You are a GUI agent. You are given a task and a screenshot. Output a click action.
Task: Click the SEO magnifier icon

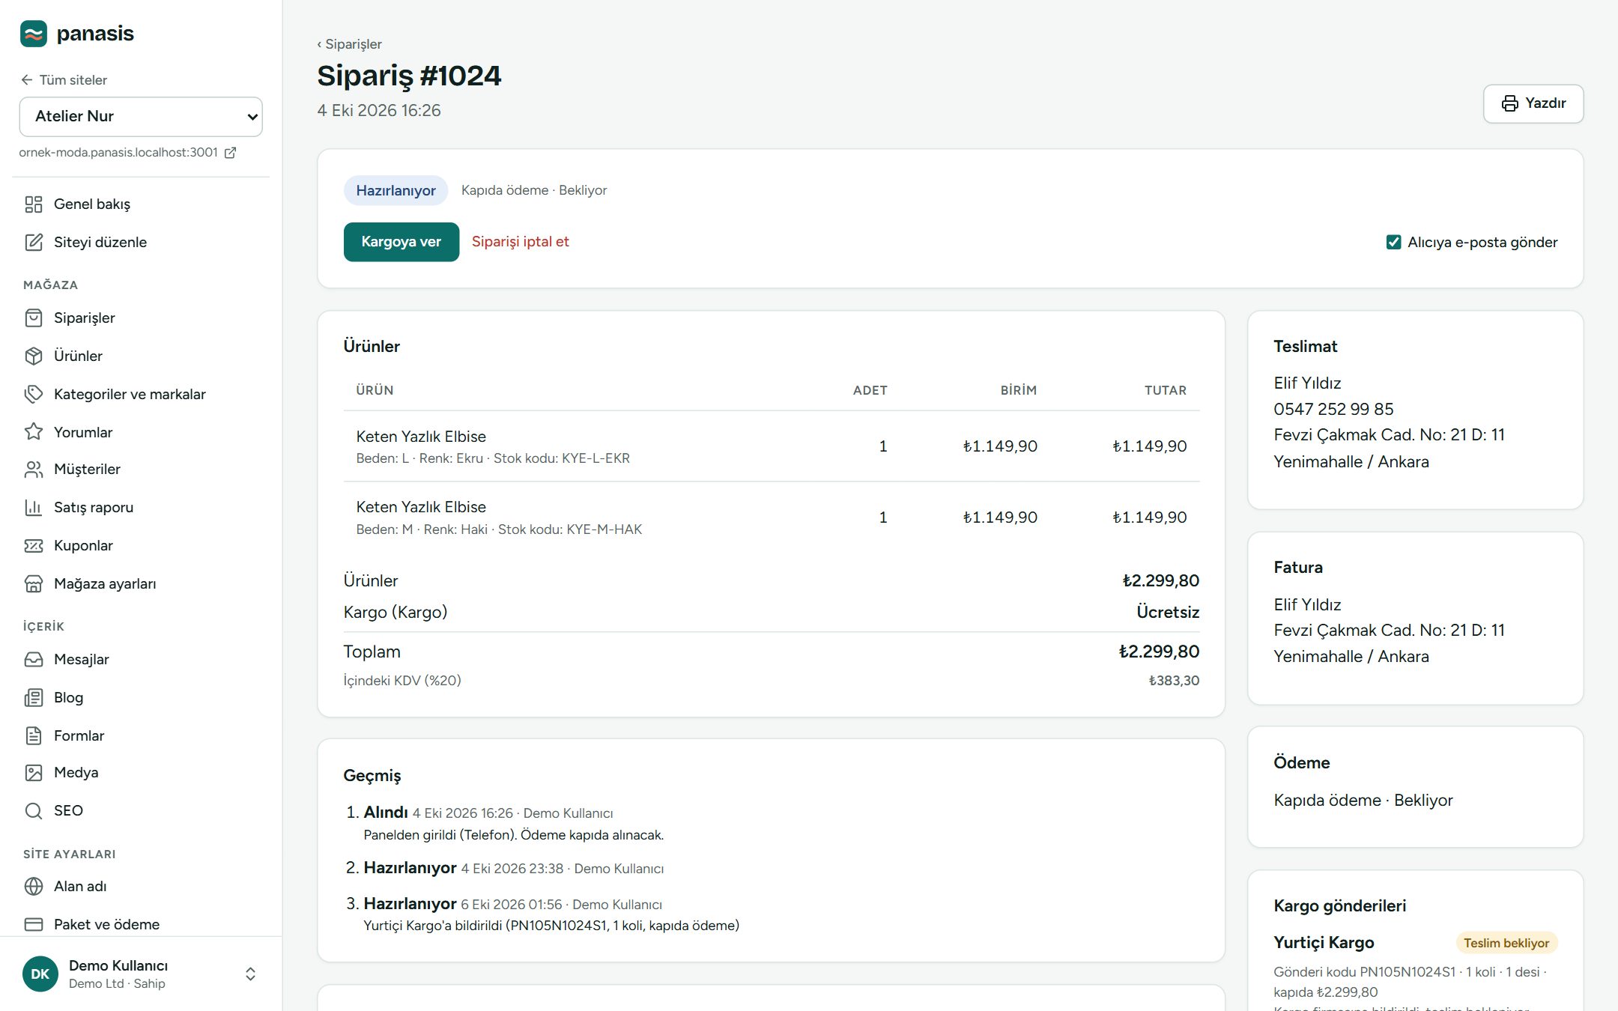tap(34, 811)
